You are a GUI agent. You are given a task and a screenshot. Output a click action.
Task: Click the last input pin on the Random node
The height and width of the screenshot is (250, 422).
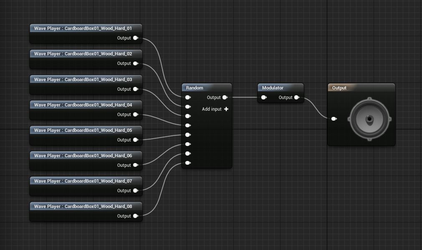click(188, 163)
